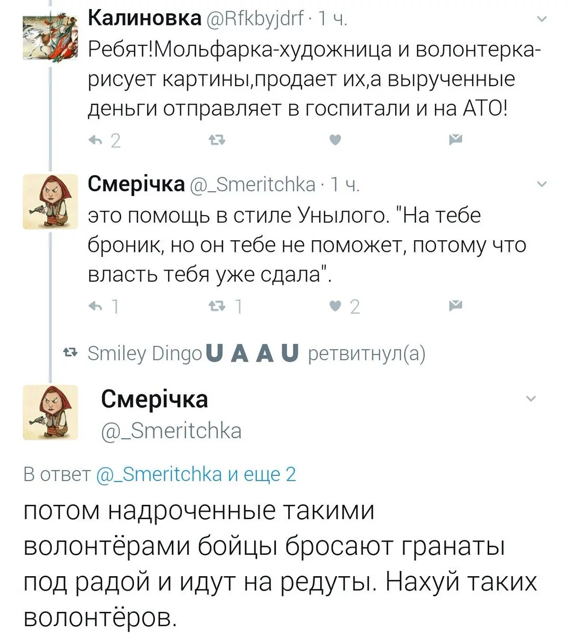Open menu chevron on the main Смерічка tweet
Screen dimensions: 569x639
click(x=531, y=399)
